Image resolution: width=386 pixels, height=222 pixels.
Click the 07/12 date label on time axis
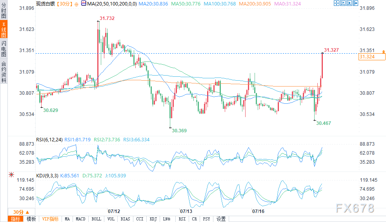tap(114, 211)
